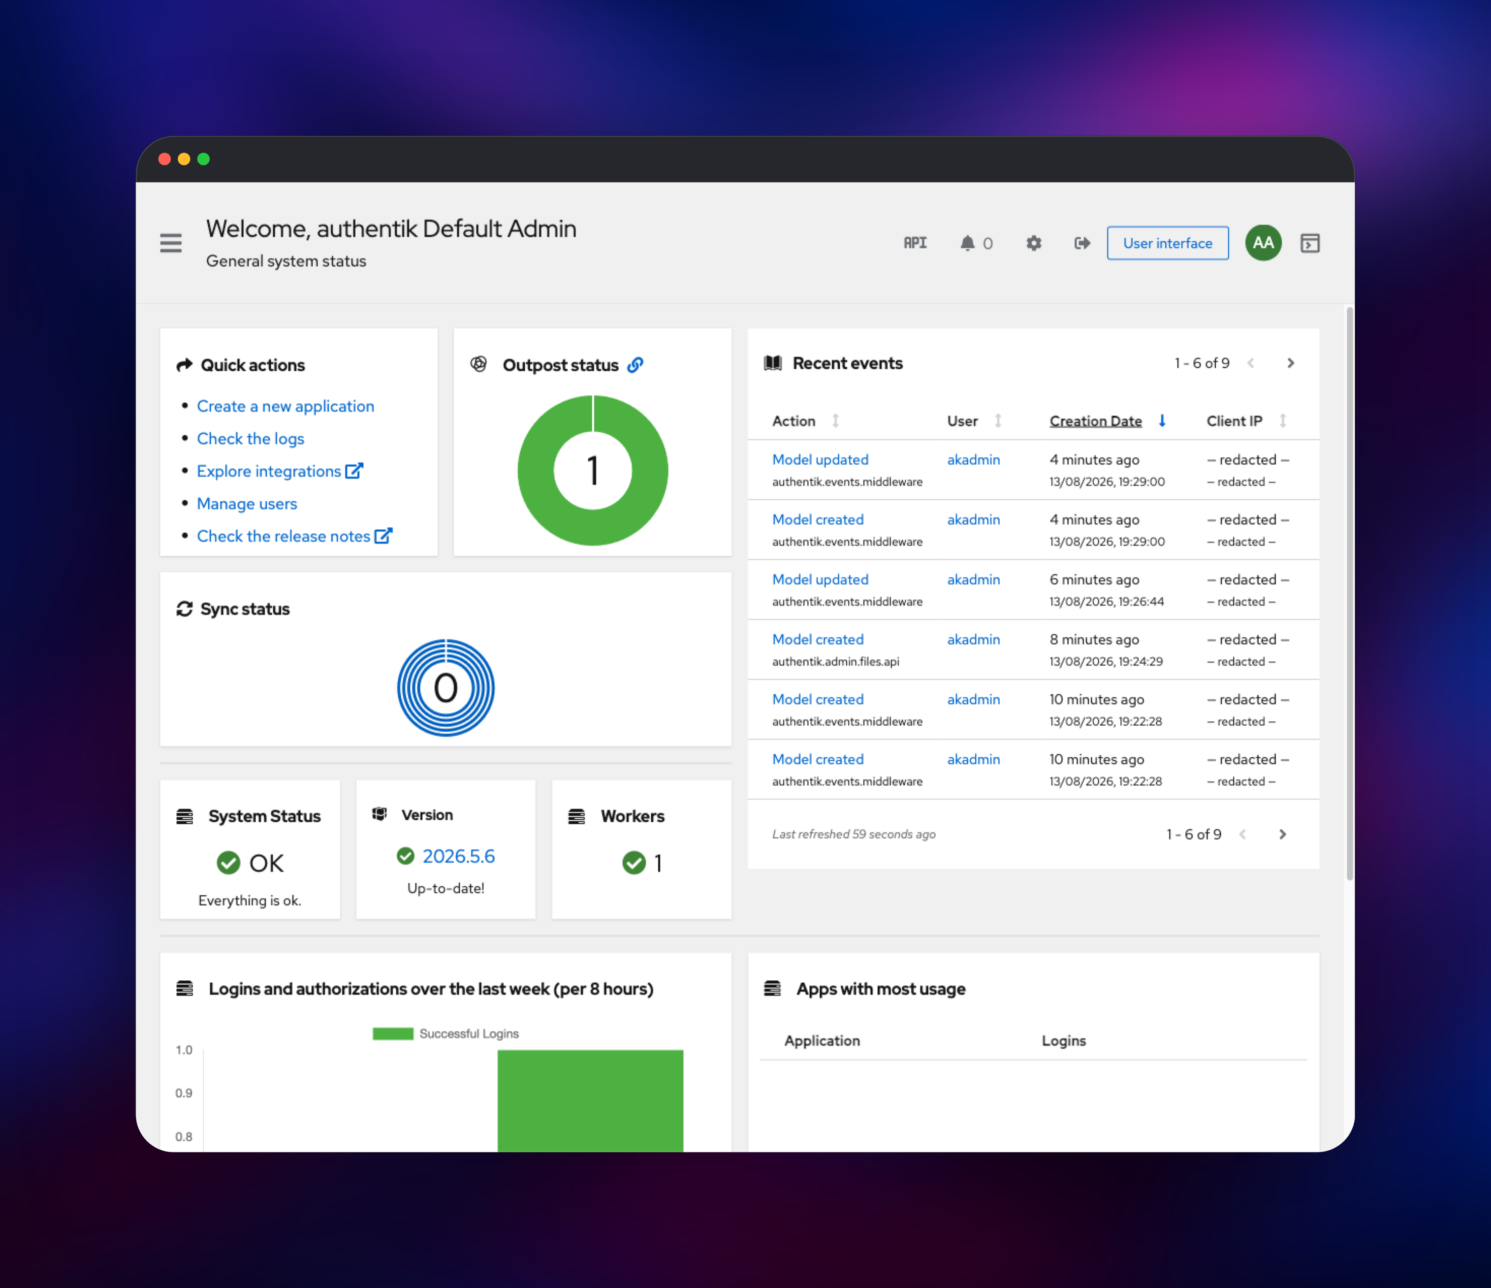1491x1288 pixels.
Task: Click the Version bundle icon
Action: (379, 814)
